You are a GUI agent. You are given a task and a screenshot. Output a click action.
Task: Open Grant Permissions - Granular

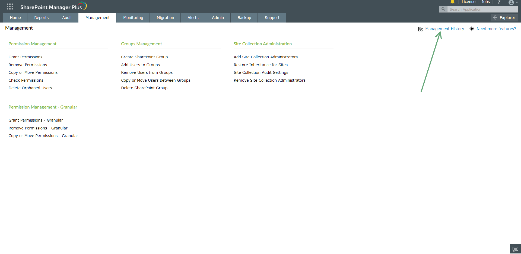(x=36, y=120)
